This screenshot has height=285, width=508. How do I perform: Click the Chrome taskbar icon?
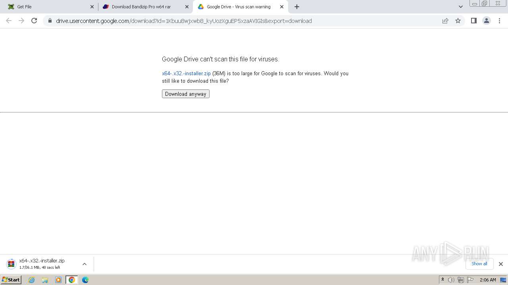pyautogui.click(x=71, y=280)
